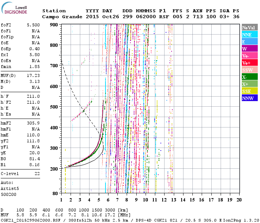
Task: Click the 3000 distance value in D row
Action: (x=110, y=210)
